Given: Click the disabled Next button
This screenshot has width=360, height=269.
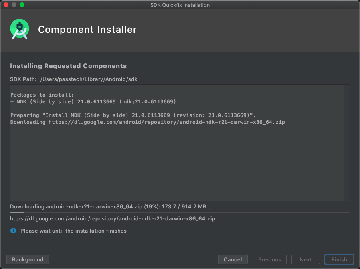Looking at the screenshot, I should tap(306, 259).
